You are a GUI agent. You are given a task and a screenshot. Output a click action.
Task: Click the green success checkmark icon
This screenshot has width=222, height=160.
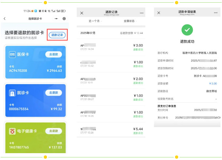pos(187,30)
